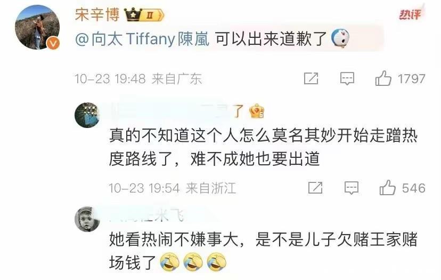Tap the 热评 hot comment stamp
This screenshot has width=441, height=280.
(x=411, y=14)
